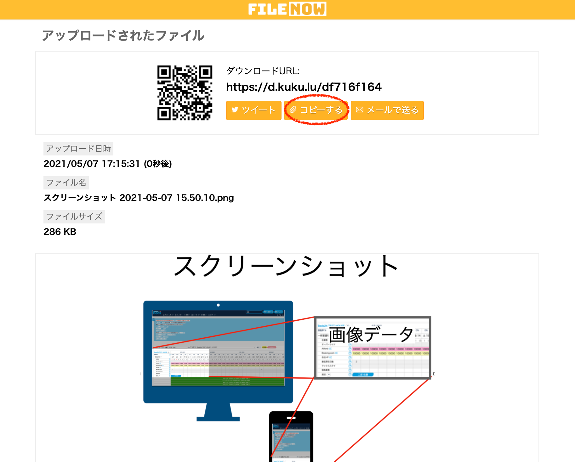
Task: Click the QR code image
Action: tap(185, 93)
